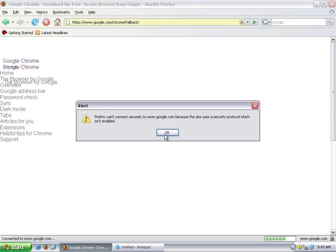Screen dimensions: 336x252
Task: Click the Google search box
Action: [299, 22]
